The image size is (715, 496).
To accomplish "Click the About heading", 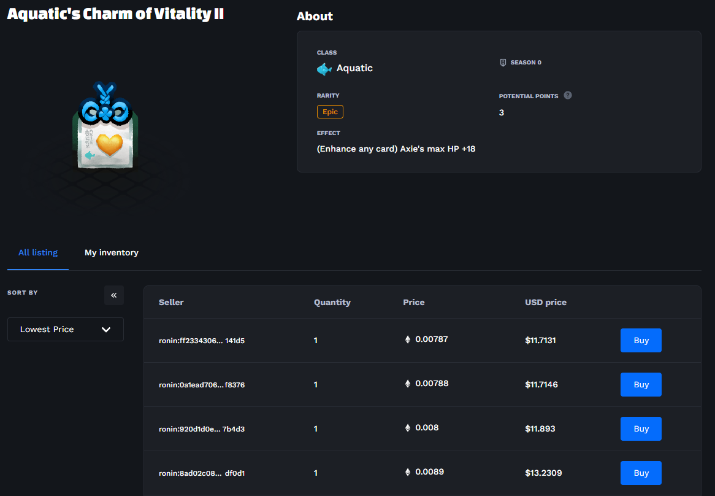I will 315,17.
